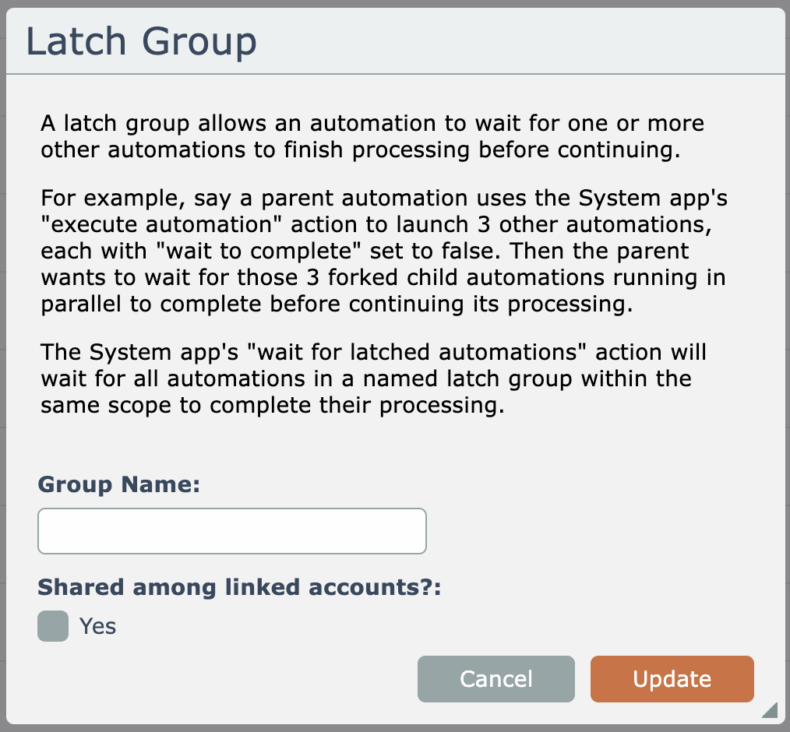Enable the shared among linked accounts checkbox

click(x=53, y=626)
